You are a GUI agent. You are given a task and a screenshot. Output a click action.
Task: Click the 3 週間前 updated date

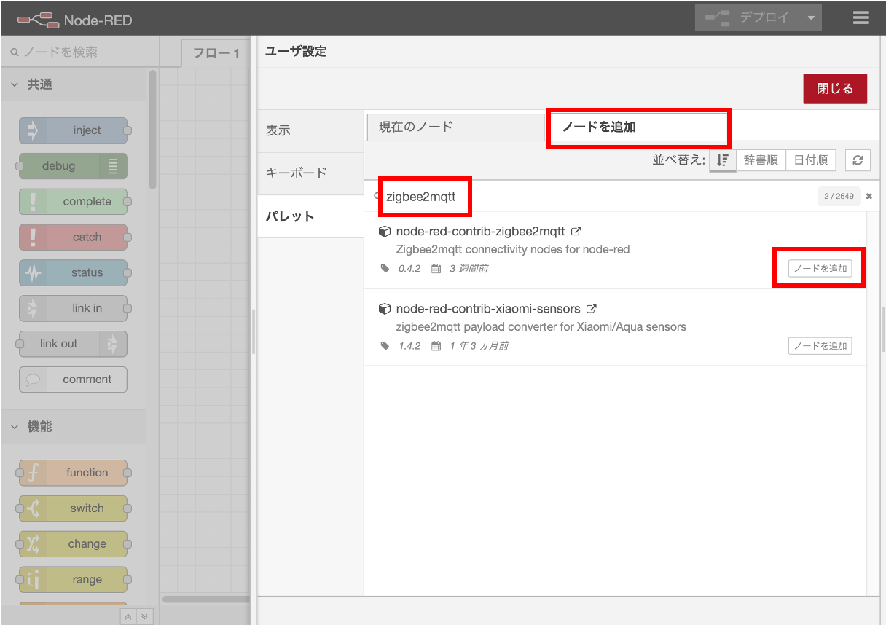pos(469,269)
